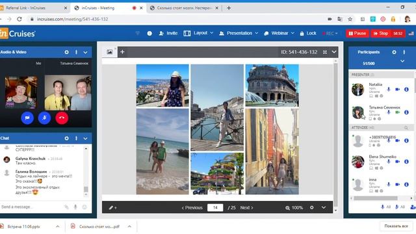This screenshot has width=416, height=234.
Task: Open Nataliia's info icon
Action: (406, 90)
